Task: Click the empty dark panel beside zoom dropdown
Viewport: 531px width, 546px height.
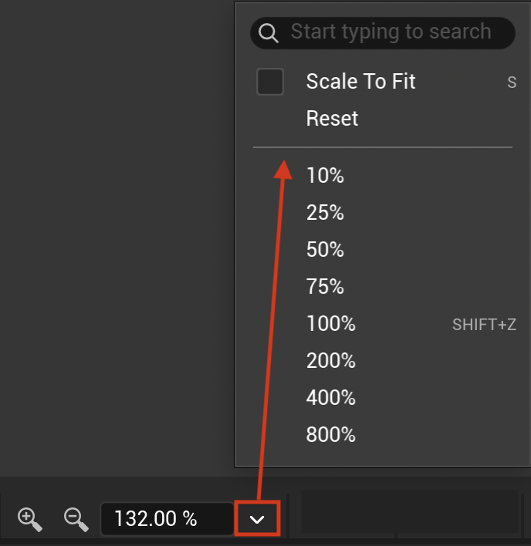Action: (410, 512)
